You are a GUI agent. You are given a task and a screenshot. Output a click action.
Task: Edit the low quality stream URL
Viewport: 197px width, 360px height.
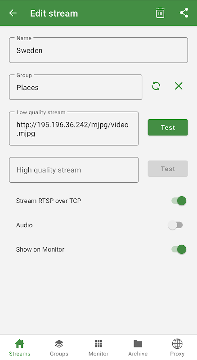pos(74,129)
